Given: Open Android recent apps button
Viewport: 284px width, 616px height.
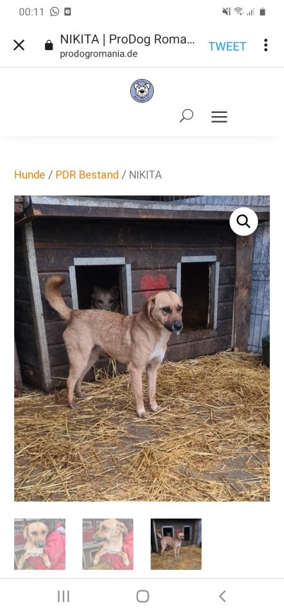Looking at the screenshot, I should [63, 596].
